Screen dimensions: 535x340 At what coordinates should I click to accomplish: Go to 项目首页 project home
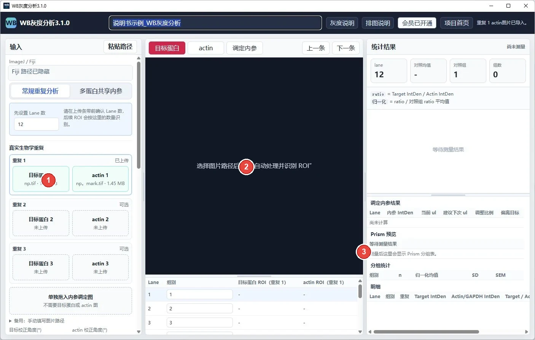point(457,23)
